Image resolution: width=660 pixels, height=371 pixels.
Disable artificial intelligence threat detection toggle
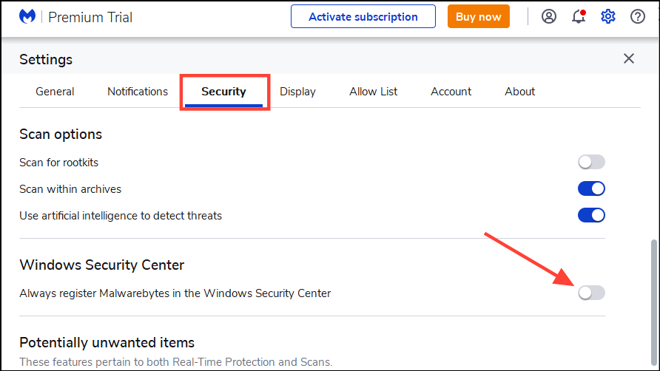[591, 215]
